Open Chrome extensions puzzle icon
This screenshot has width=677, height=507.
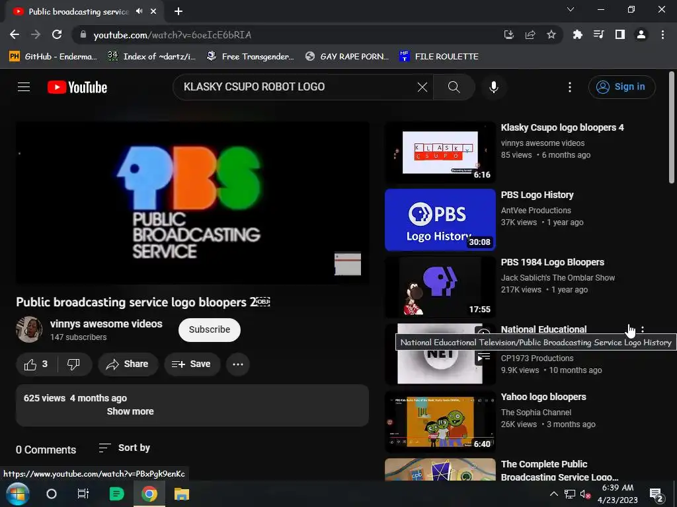[577, 34]
